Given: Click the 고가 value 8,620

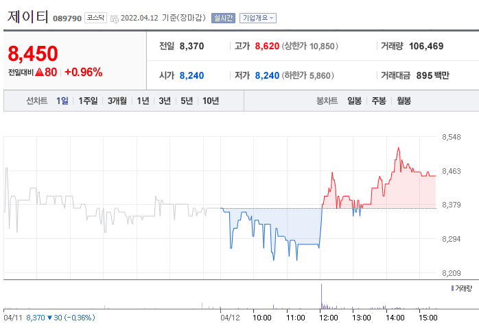Looking at the screenshot, I should pyautogui.click(x=267, y=46).
